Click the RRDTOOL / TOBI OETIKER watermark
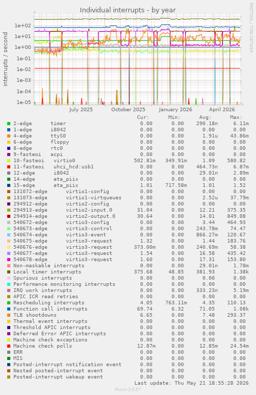 coord(251,28)
